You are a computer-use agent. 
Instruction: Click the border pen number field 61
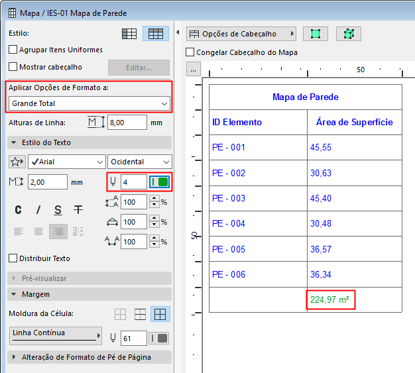134,338
